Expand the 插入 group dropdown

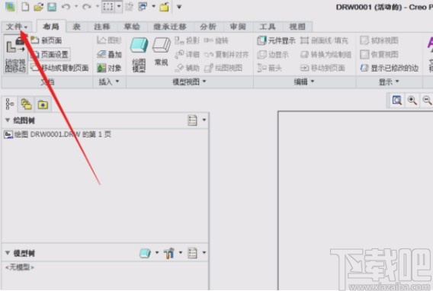(109, 82)
